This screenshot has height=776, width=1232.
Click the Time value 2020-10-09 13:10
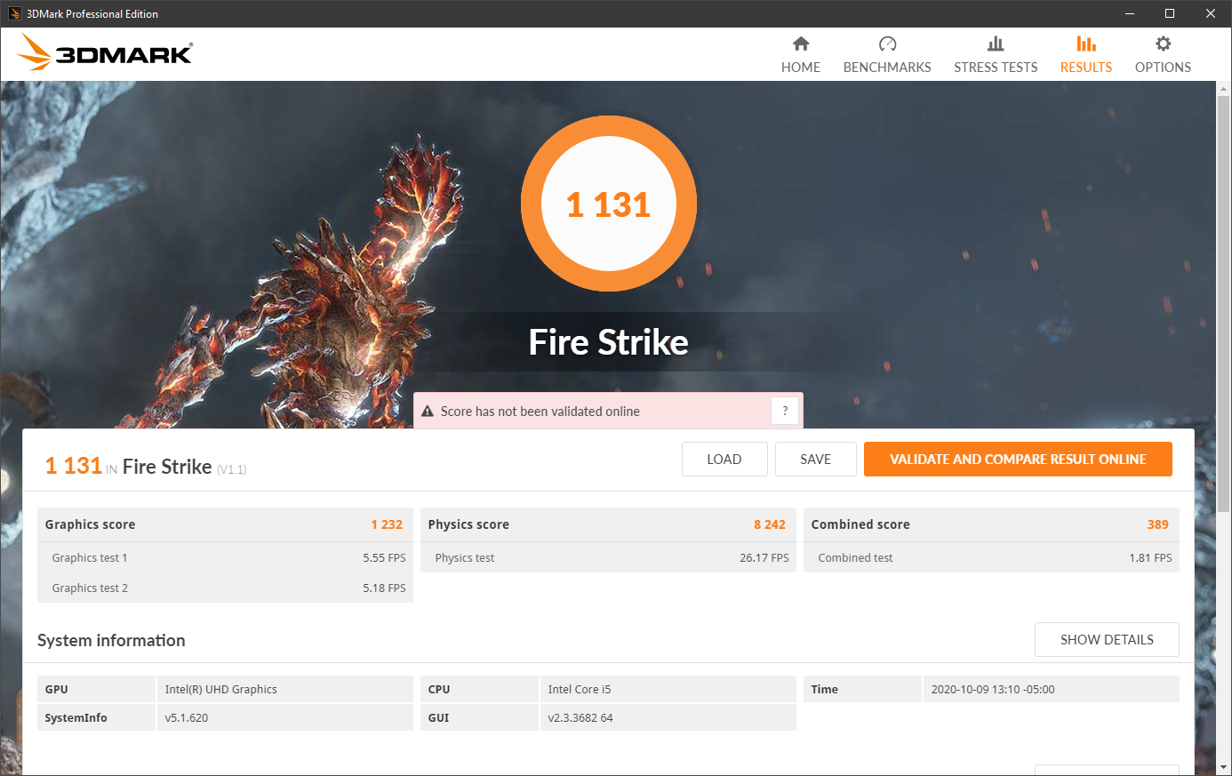pyautogui.click(x=993, y=690)
